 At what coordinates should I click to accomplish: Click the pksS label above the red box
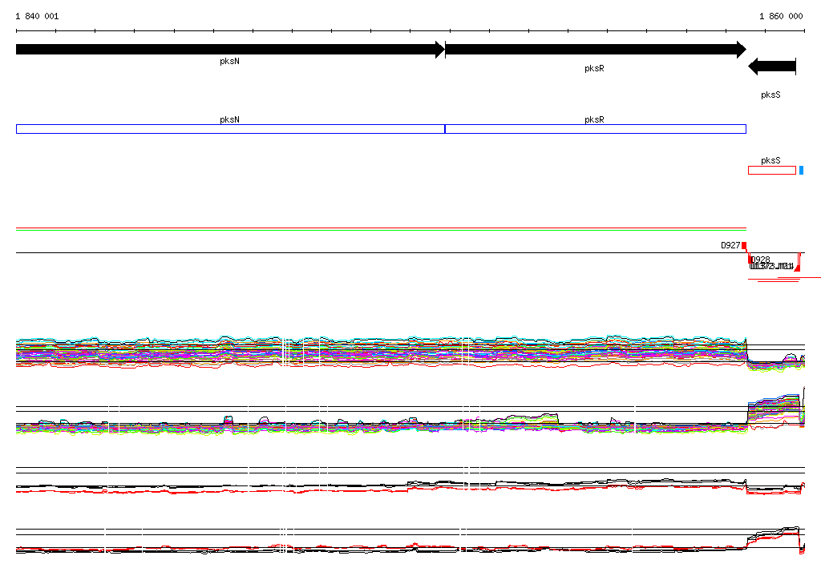click(x=770, y=160)
